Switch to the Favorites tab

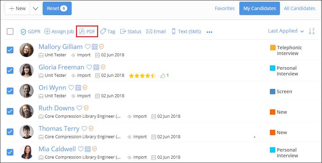pyautogui.click(x=225, y=8)
